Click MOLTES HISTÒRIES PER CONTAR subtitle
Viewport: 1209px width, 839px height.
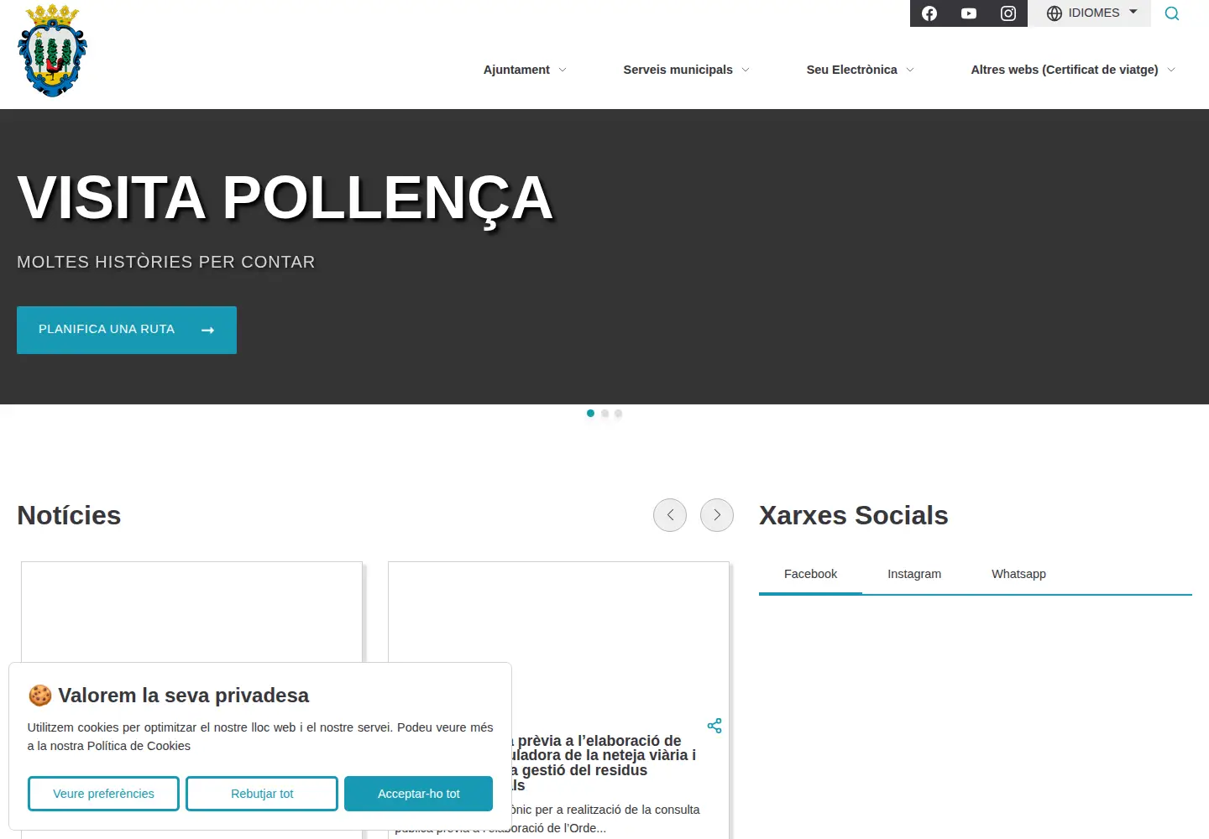(x=166, y=262)
